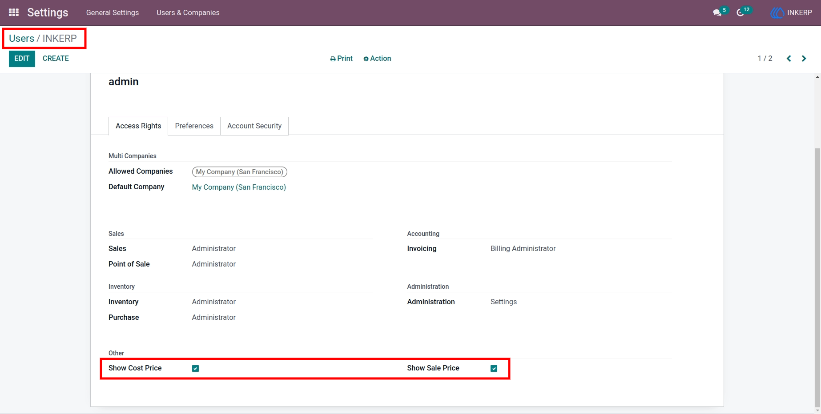Click the 1 / 2 pager counter
This screenshot has width=821, height=414.
765,59
